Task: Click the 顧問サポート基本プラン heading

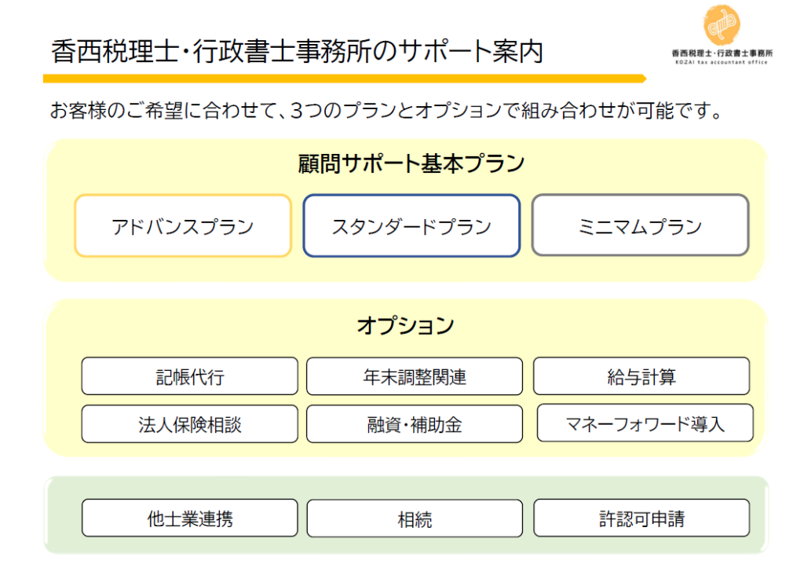Action: (x=411, y=164)
